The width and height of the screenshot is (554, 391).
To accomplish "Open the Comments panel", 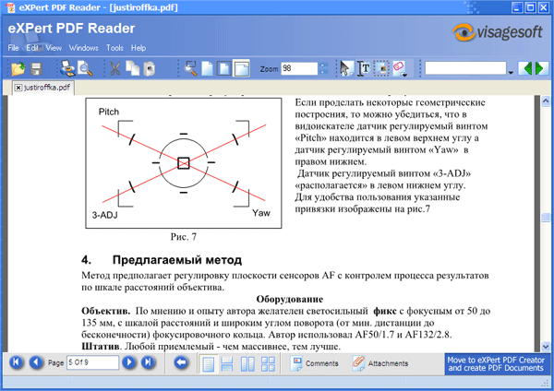I will click(x=314, y=363).
